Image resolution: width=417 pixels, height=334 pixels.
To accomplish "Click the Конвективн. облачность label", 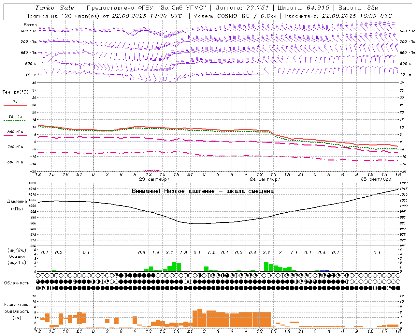I will (x=17, y=308).
